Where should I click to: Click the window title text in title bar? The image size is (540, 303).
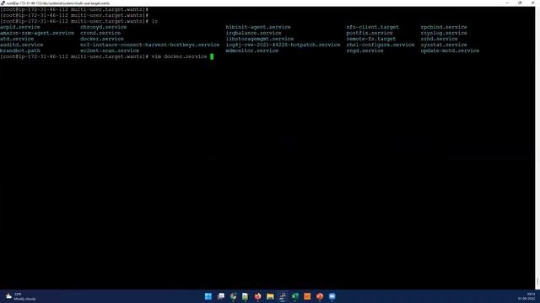pos(58,3)
